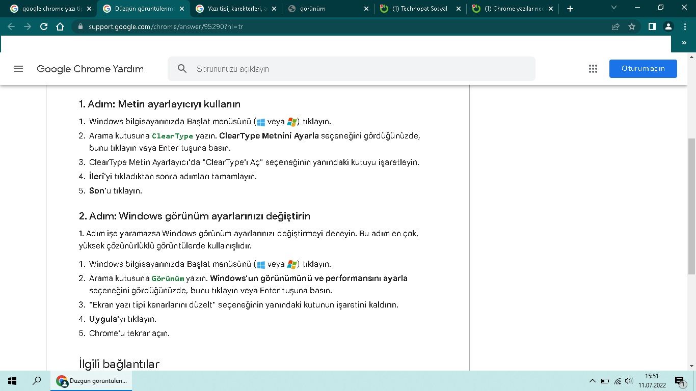Click the page vertical scrollbar thumb

coord(691,206)
